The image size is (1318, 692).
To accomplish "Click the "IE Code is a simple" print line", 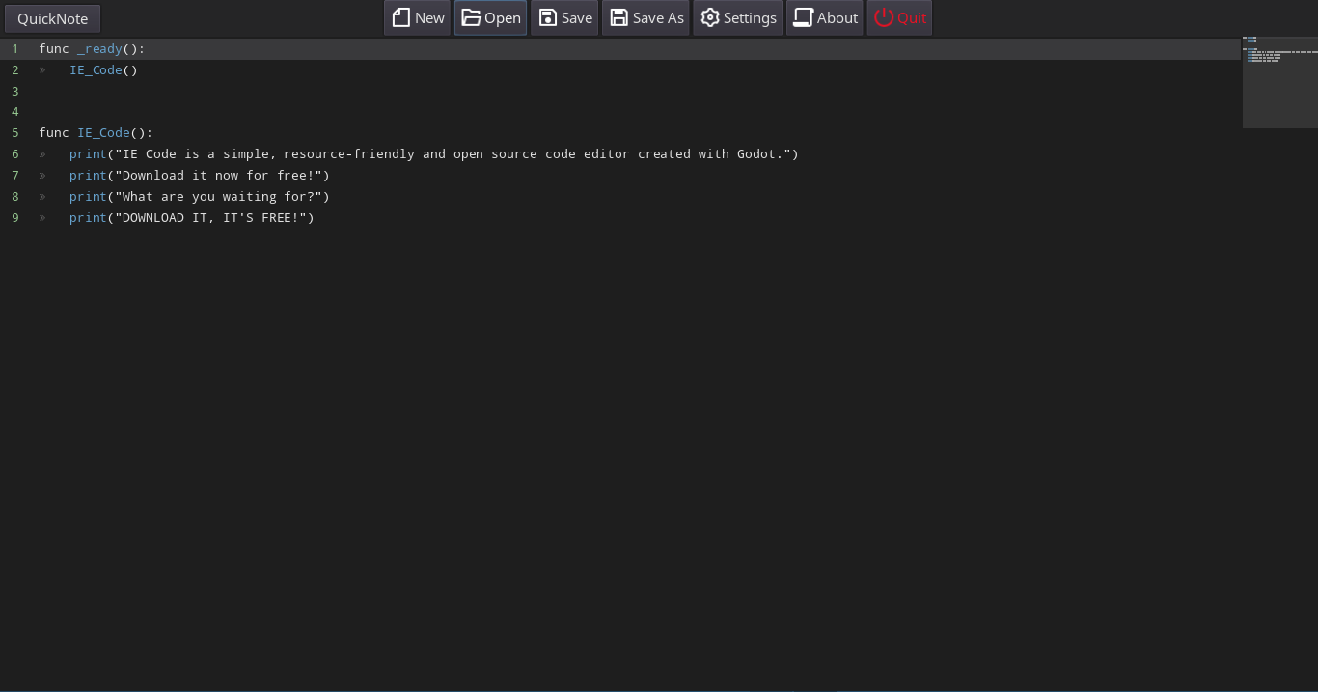I will (x=434, y=153).
